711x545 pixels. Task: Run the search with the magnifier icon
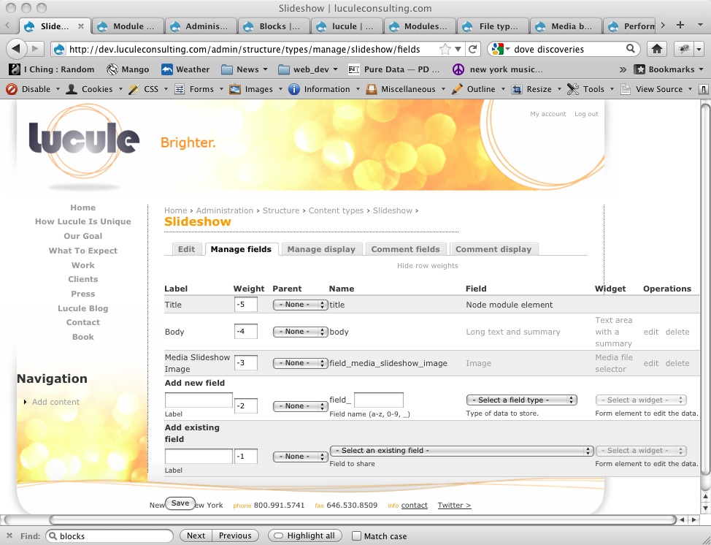click(630, 48)
